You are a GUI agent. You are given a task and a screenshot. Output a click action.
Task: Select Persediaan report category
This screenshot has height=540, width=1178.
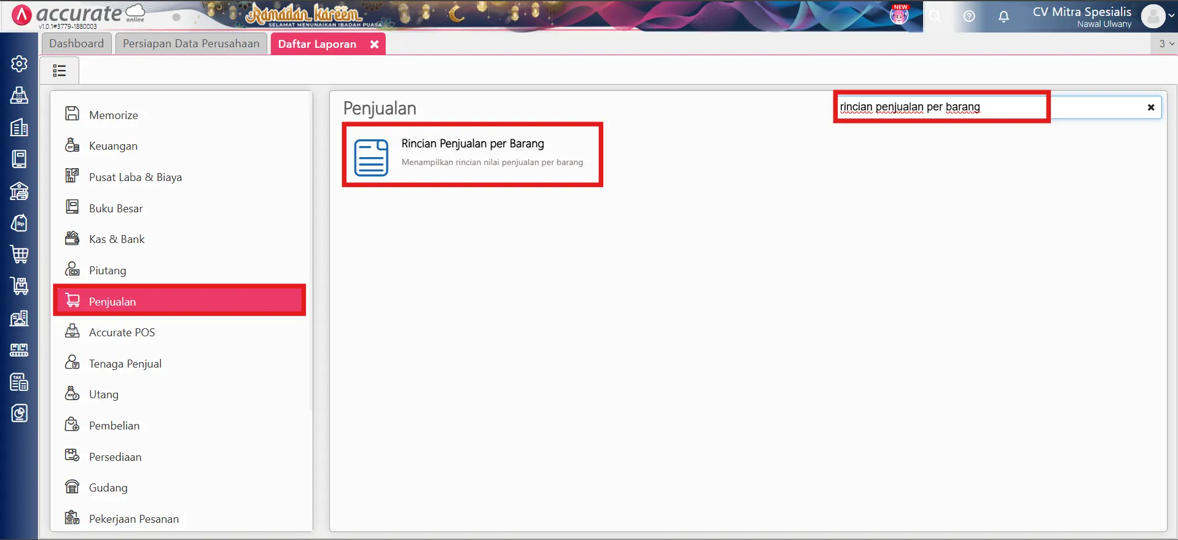(115, 457)
